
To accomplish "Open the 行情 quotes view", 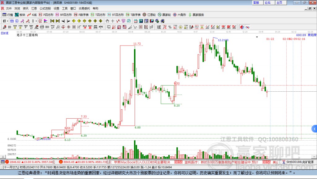I will pos(8,15).
